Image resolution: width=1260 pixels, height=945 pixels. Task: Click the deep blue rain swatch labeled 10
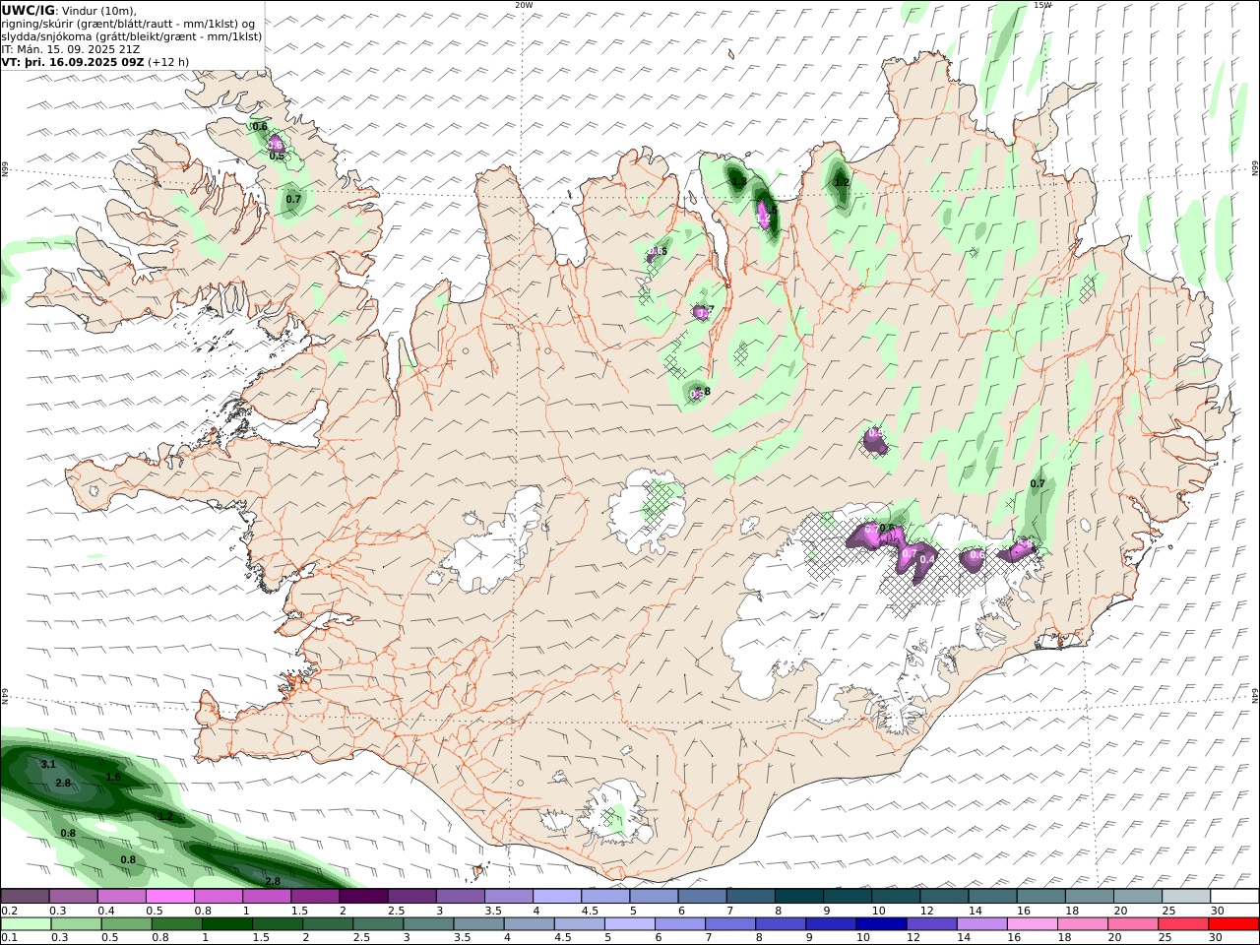pos(880,924)
